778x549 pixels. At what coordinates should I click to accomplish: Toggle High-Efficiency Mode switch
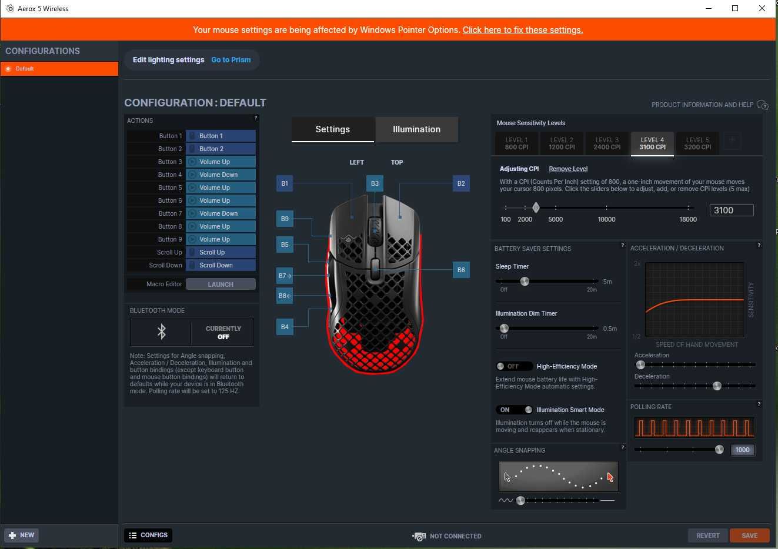514,366
